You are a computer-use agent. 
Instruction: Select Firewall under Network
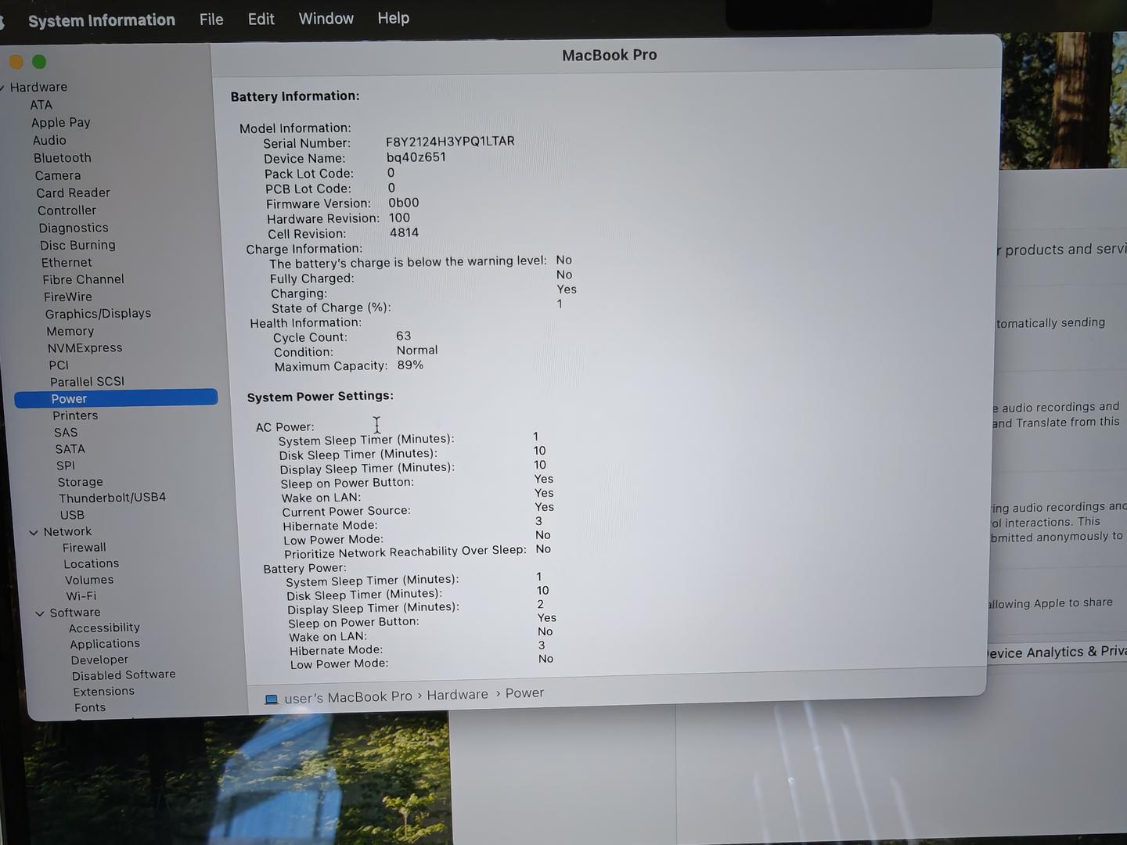tap(84, 548)
